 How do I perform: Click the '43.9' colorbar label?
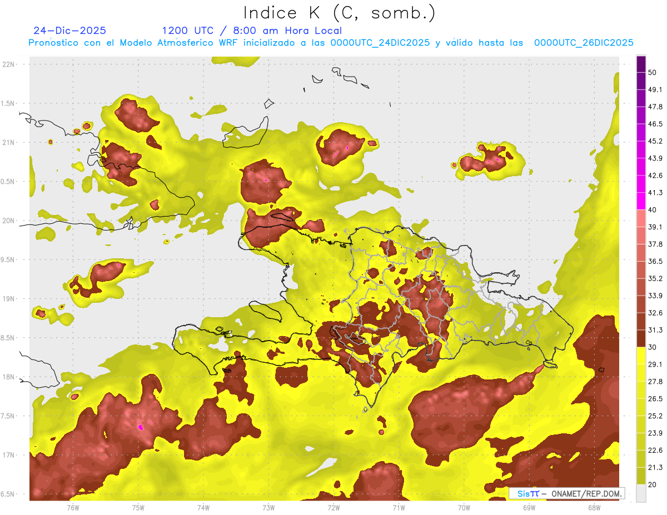point(655,158)
